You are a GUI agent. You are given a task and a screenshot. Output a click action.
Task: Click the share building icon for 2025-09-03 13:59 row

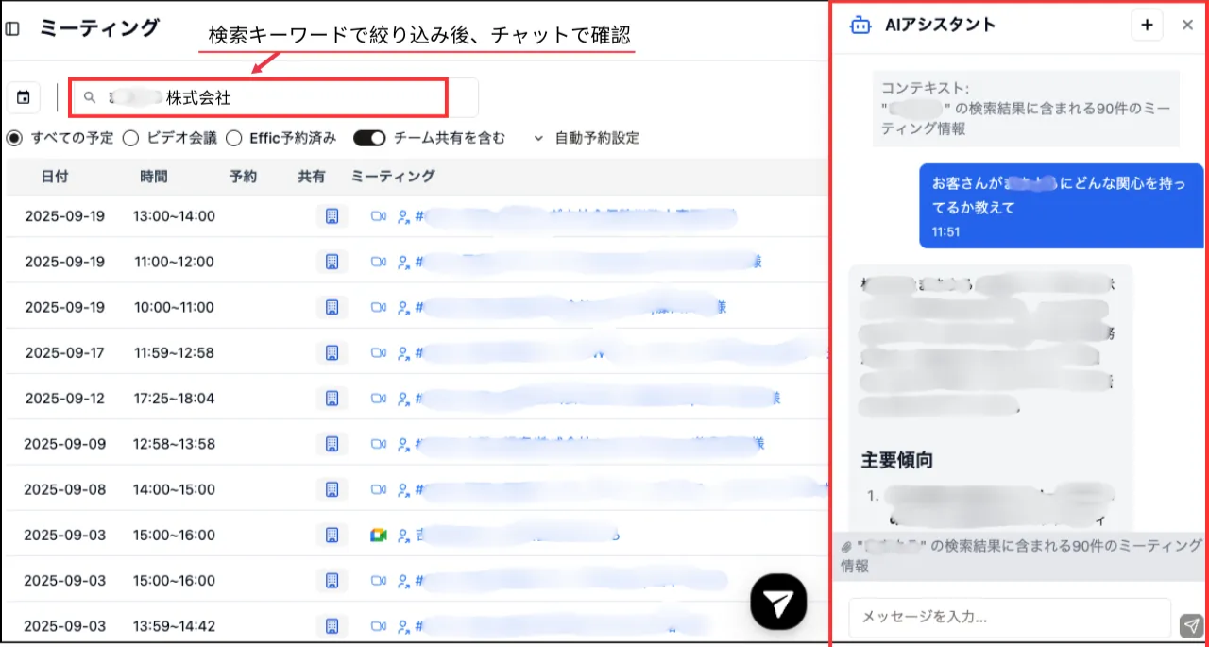pyautogui.click(x=332, y=626)
